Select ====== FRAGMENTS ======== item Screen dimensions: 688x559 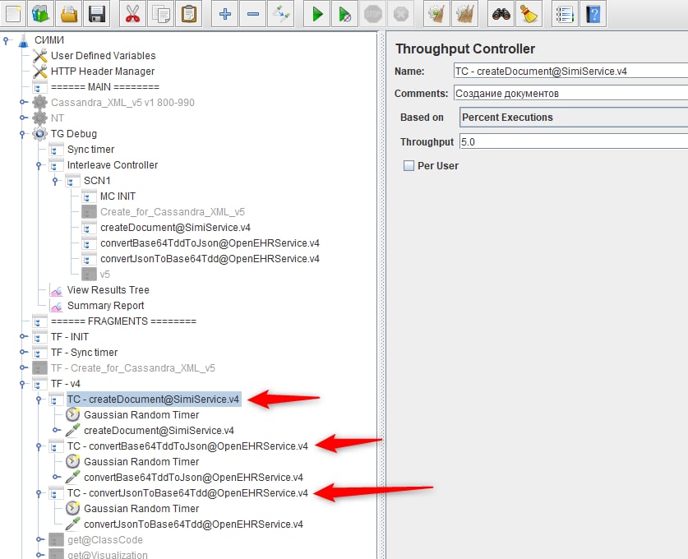point(123,321)
